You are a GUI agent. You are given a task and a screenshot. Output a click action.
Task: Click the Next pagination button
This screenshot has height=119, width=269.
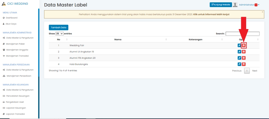tap(255, 71)
